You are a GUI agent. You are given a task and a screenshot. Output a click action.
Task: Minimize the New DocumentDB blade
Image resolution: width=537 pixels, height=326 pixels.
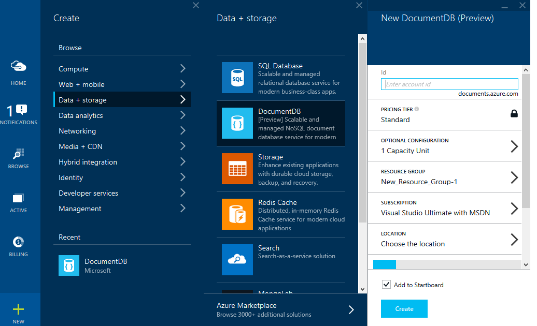pos(504,7)
